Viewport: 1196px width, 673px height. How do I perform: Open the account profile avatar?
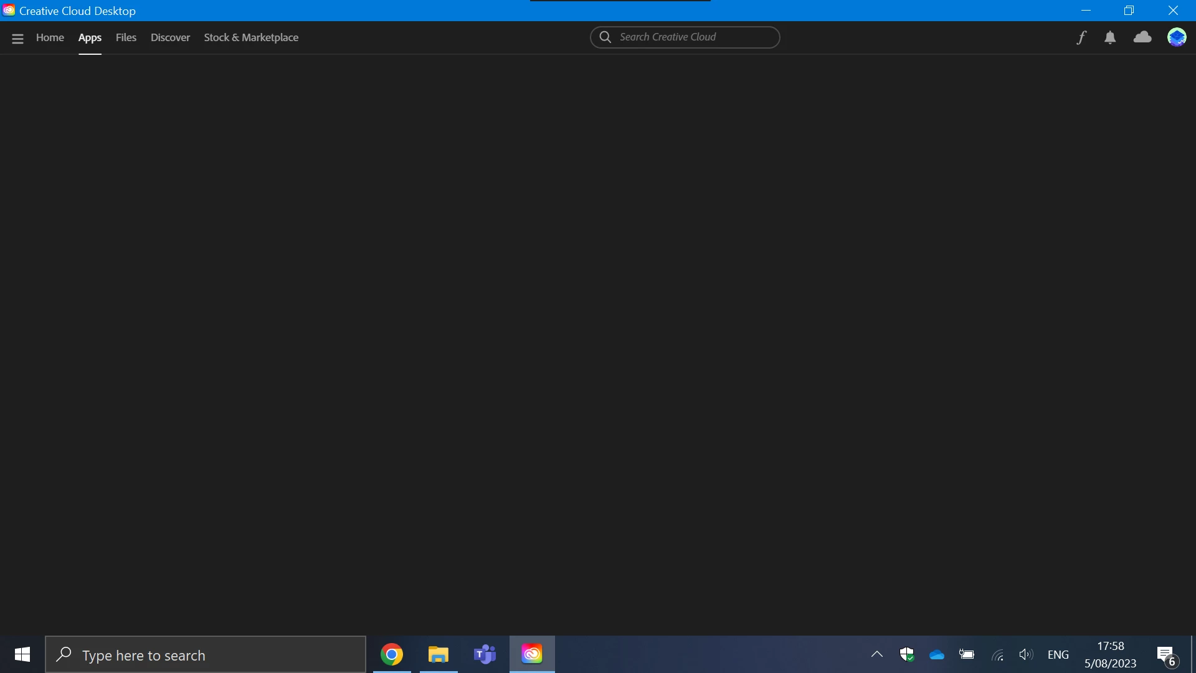pyautogui.click(x=1177, y=37)
